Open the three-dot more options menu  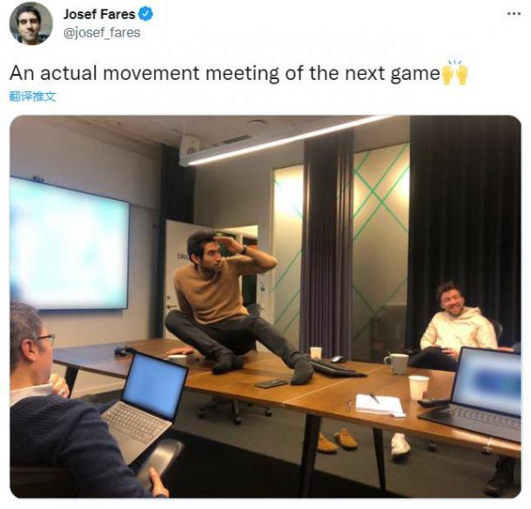514,14
